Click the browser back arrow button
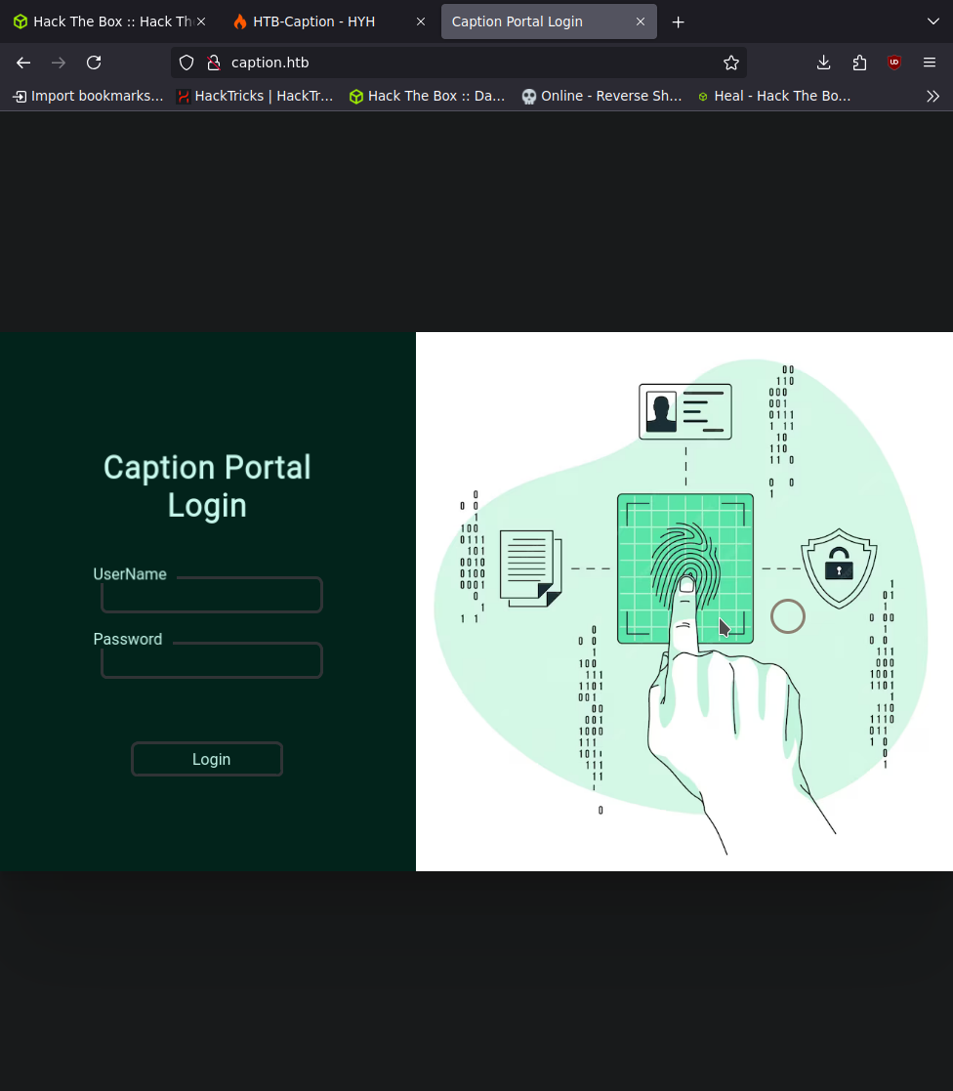 tap(23, 63)
